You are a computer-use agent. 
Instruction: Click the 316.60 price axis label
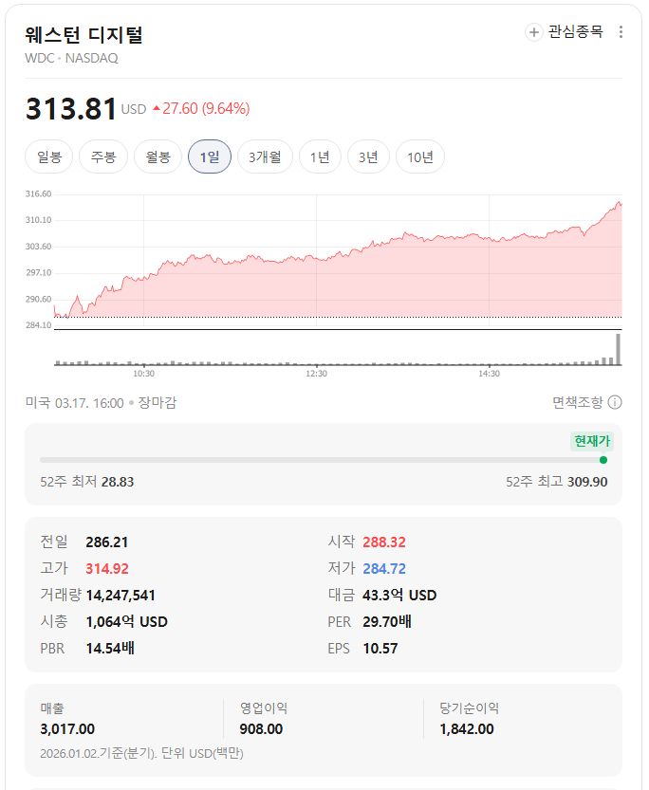coord(38,194)
